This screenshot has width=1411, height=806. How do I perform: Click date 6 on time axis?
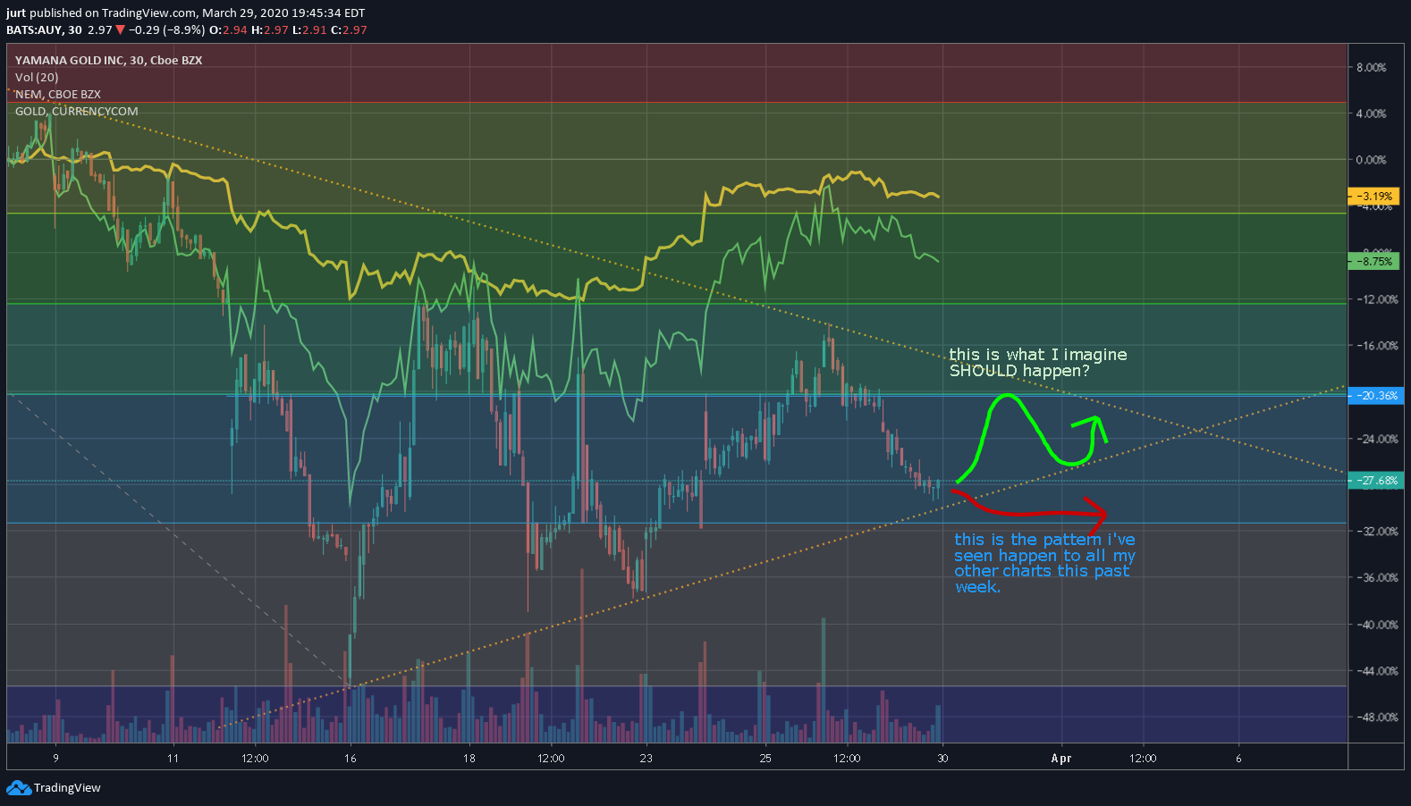1238,758
